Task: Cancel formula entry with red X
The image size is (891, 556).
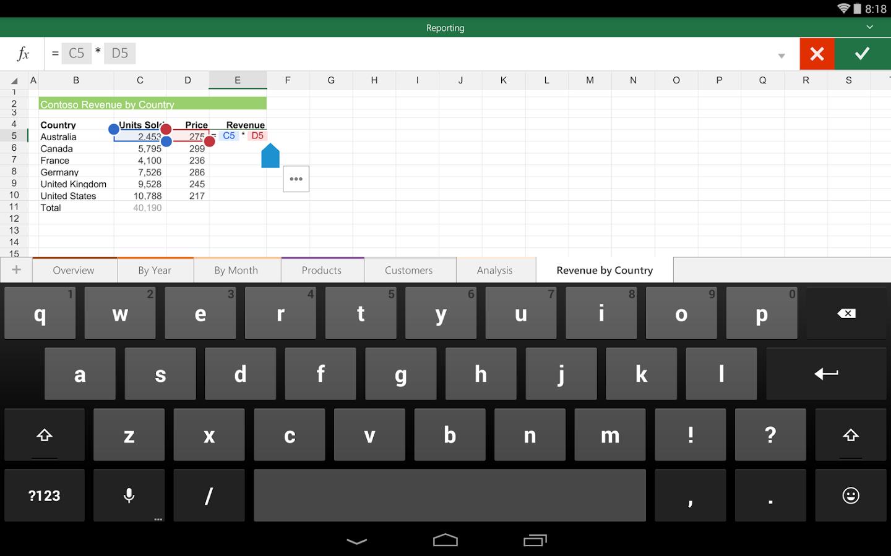Action: pyautogui.click(x=817, y=54)
